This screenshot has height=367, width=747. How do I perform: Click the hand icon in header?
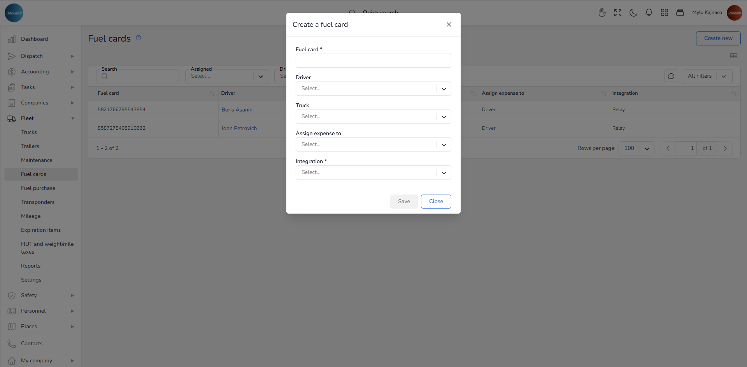[x=602, y=13]
